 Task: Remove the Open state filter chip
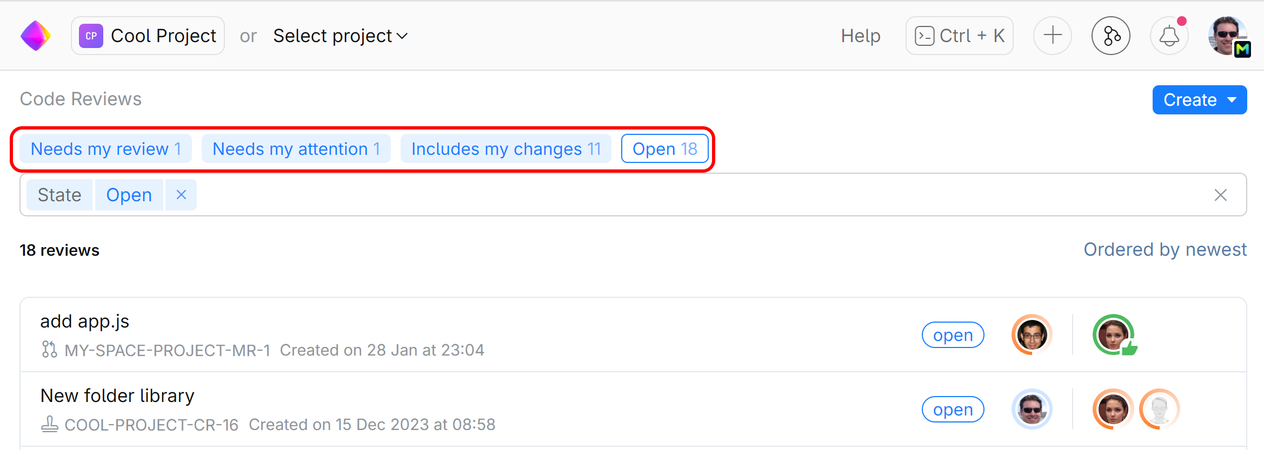181,194
